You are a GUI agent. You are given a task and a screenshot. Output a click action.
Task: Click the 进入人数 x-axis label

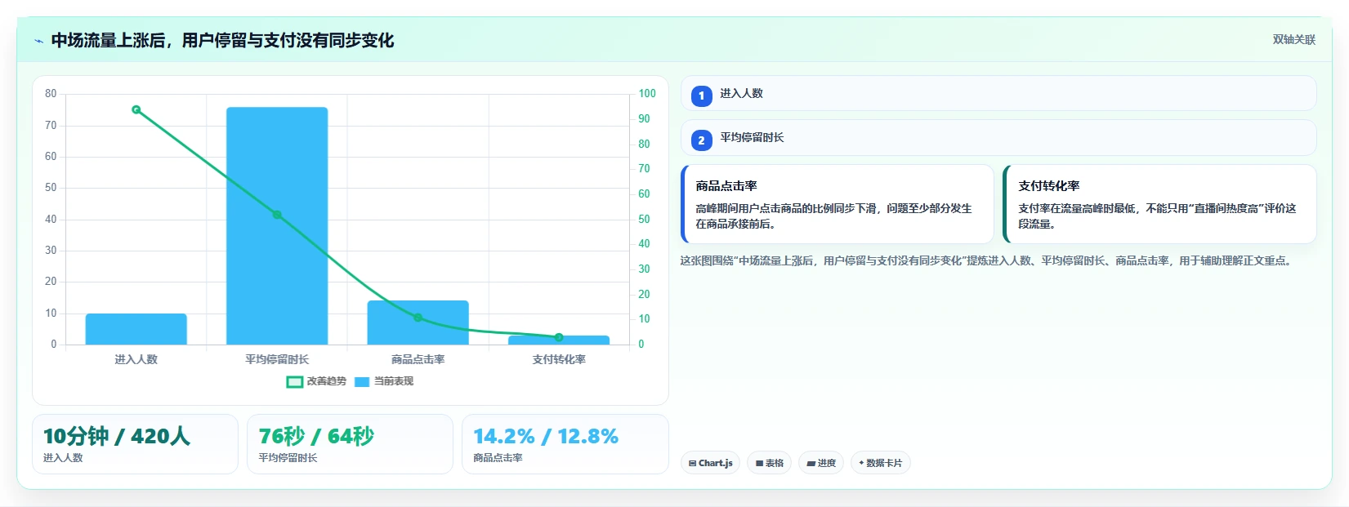pyautogui.click(x=136, y=359)
